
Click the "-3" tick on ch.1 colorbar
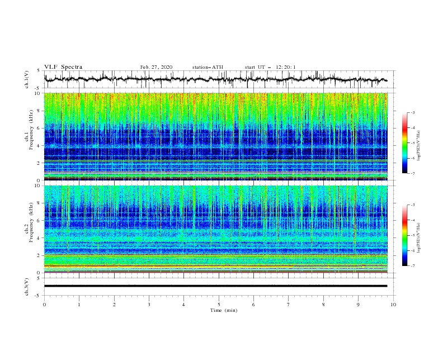(412, 112)
